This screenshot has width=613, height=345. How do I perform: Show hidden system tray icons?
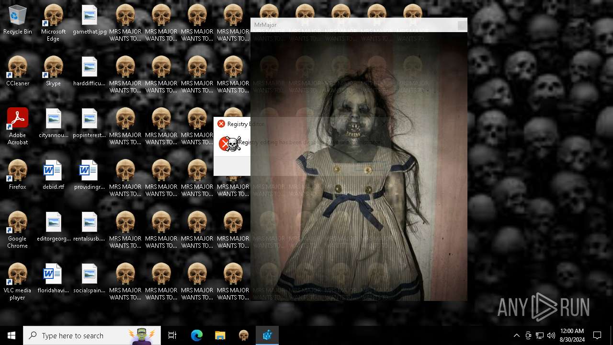click(517, 335)
